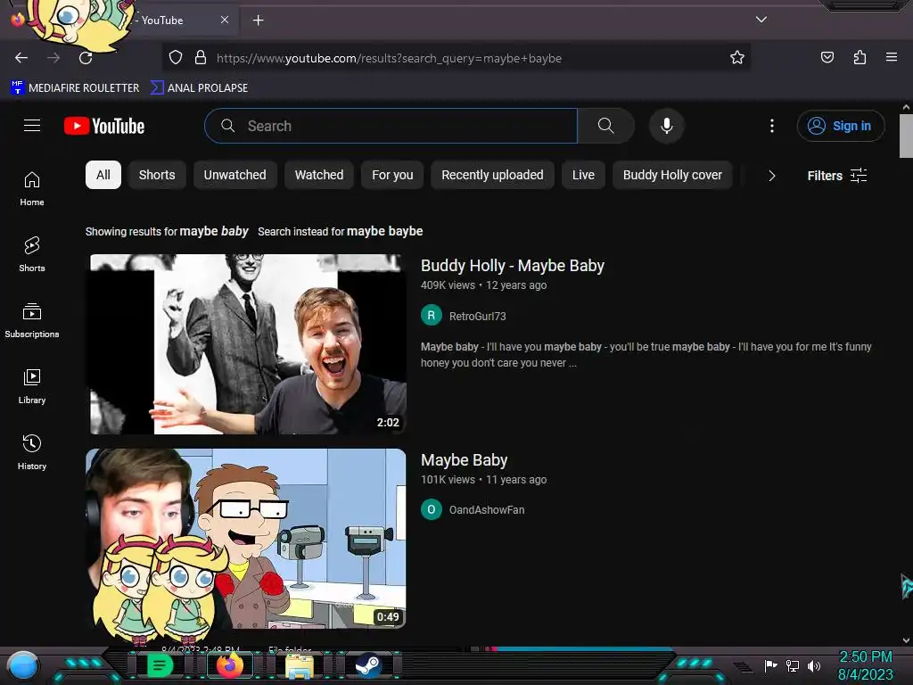Open Library in the sidebar
Image resolution: width=913 pixels, height=685 pixels.
pos(32,386)
